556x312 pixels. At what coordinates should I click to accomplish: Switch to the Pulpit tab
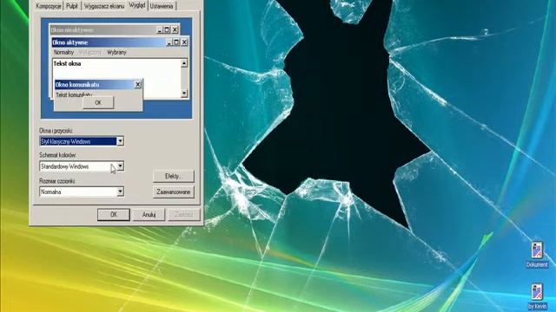point(72,6)
